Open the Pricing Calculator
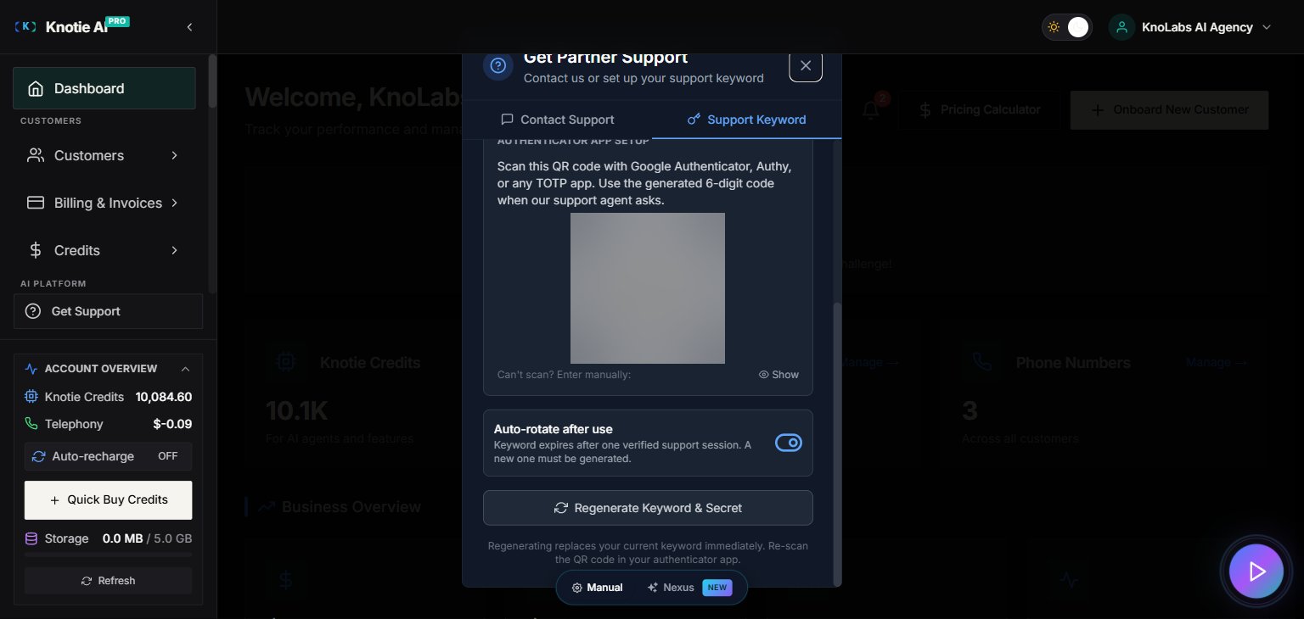1304x619 pixels. tap(979, 110)
